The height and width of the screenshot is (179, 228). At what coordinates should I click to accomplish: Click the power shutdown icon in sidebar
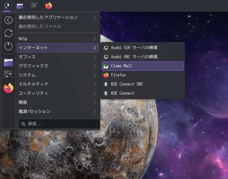point(8,46)
